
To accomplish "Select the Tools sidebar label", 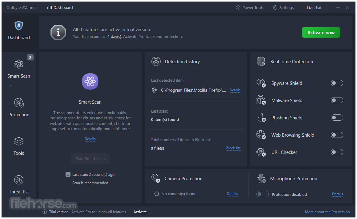I will click(x=19, y=153).
